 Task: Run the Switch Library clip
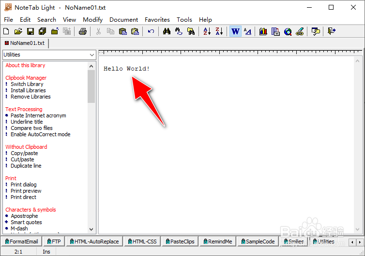click(27, 84)
